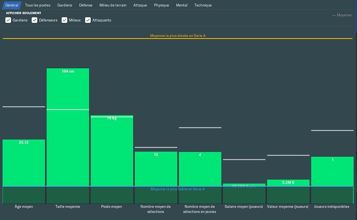Switch to the Général tab
This screenshot has width=357, height=220.
pyautogui.click(x=12, y=5)
